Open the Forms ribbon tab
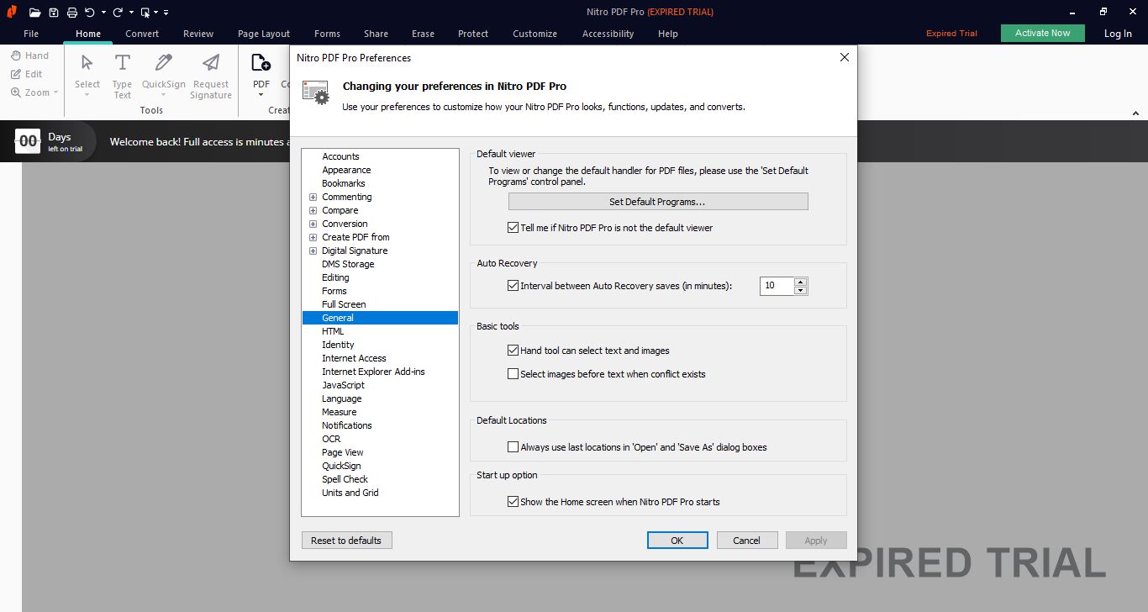This screenshot has width=1148, height=612. [x=327, y=34]
